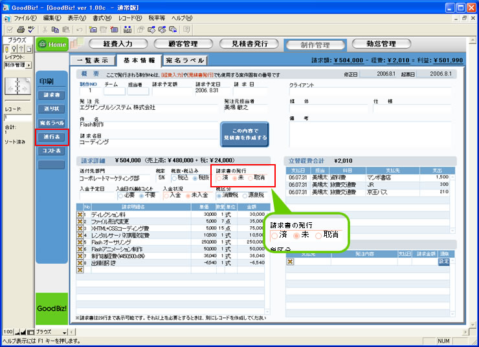Select the 税込 radio button
The image size is (479, 347).
[x=173, y=177]
